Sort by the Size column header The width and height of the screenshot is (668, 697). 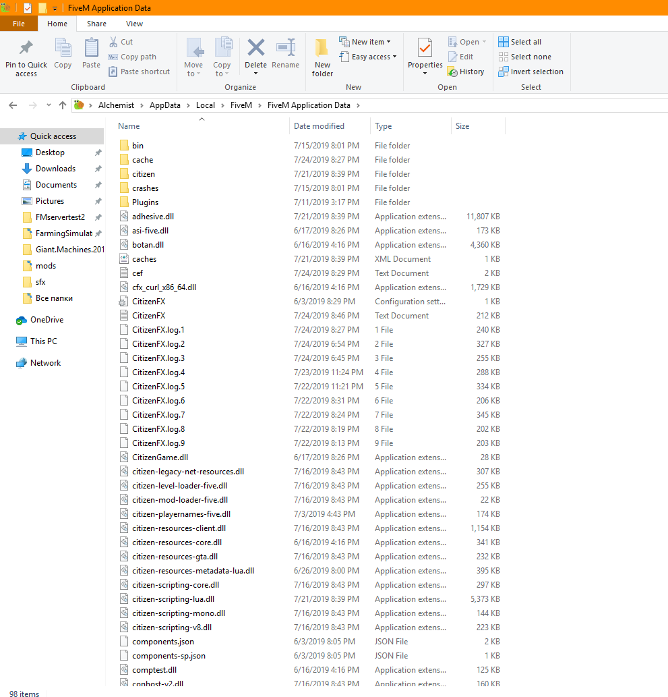[x=479, y=126]
